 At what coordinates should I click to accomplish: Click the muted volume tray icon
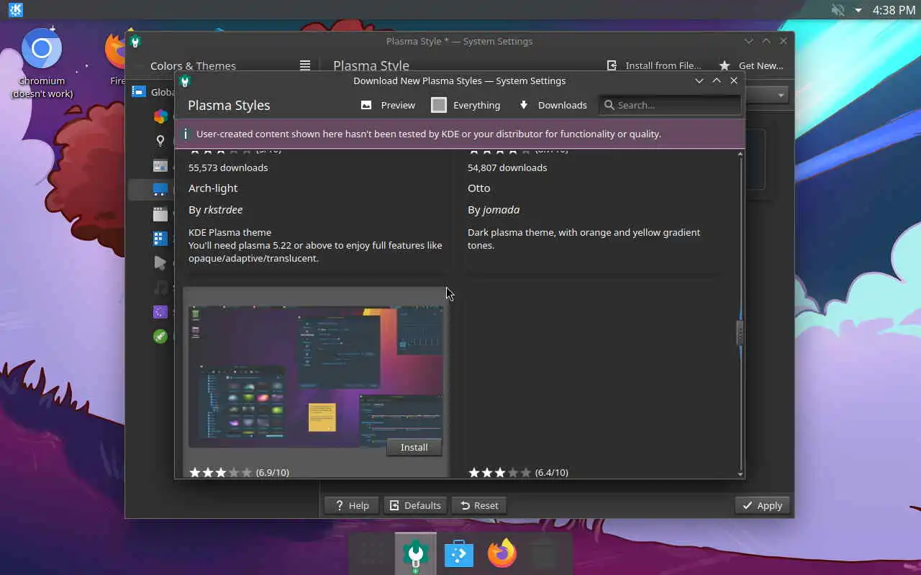[838, 10]
